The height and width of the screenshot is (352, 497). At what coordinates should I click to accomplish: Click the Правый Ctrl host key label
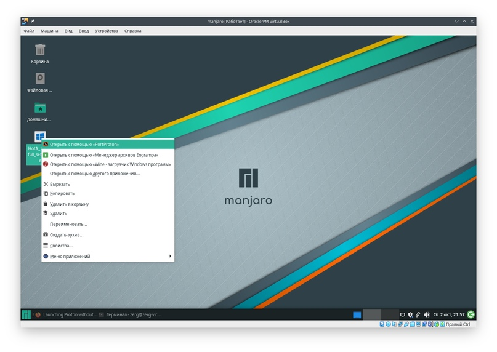point(458,324)
